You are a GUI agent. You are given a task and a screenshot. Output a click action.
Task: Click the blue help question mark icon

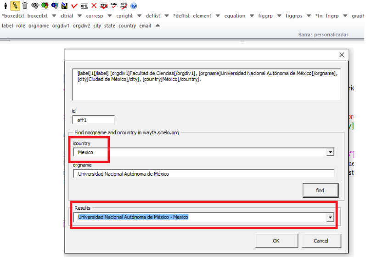coord(134,6)
